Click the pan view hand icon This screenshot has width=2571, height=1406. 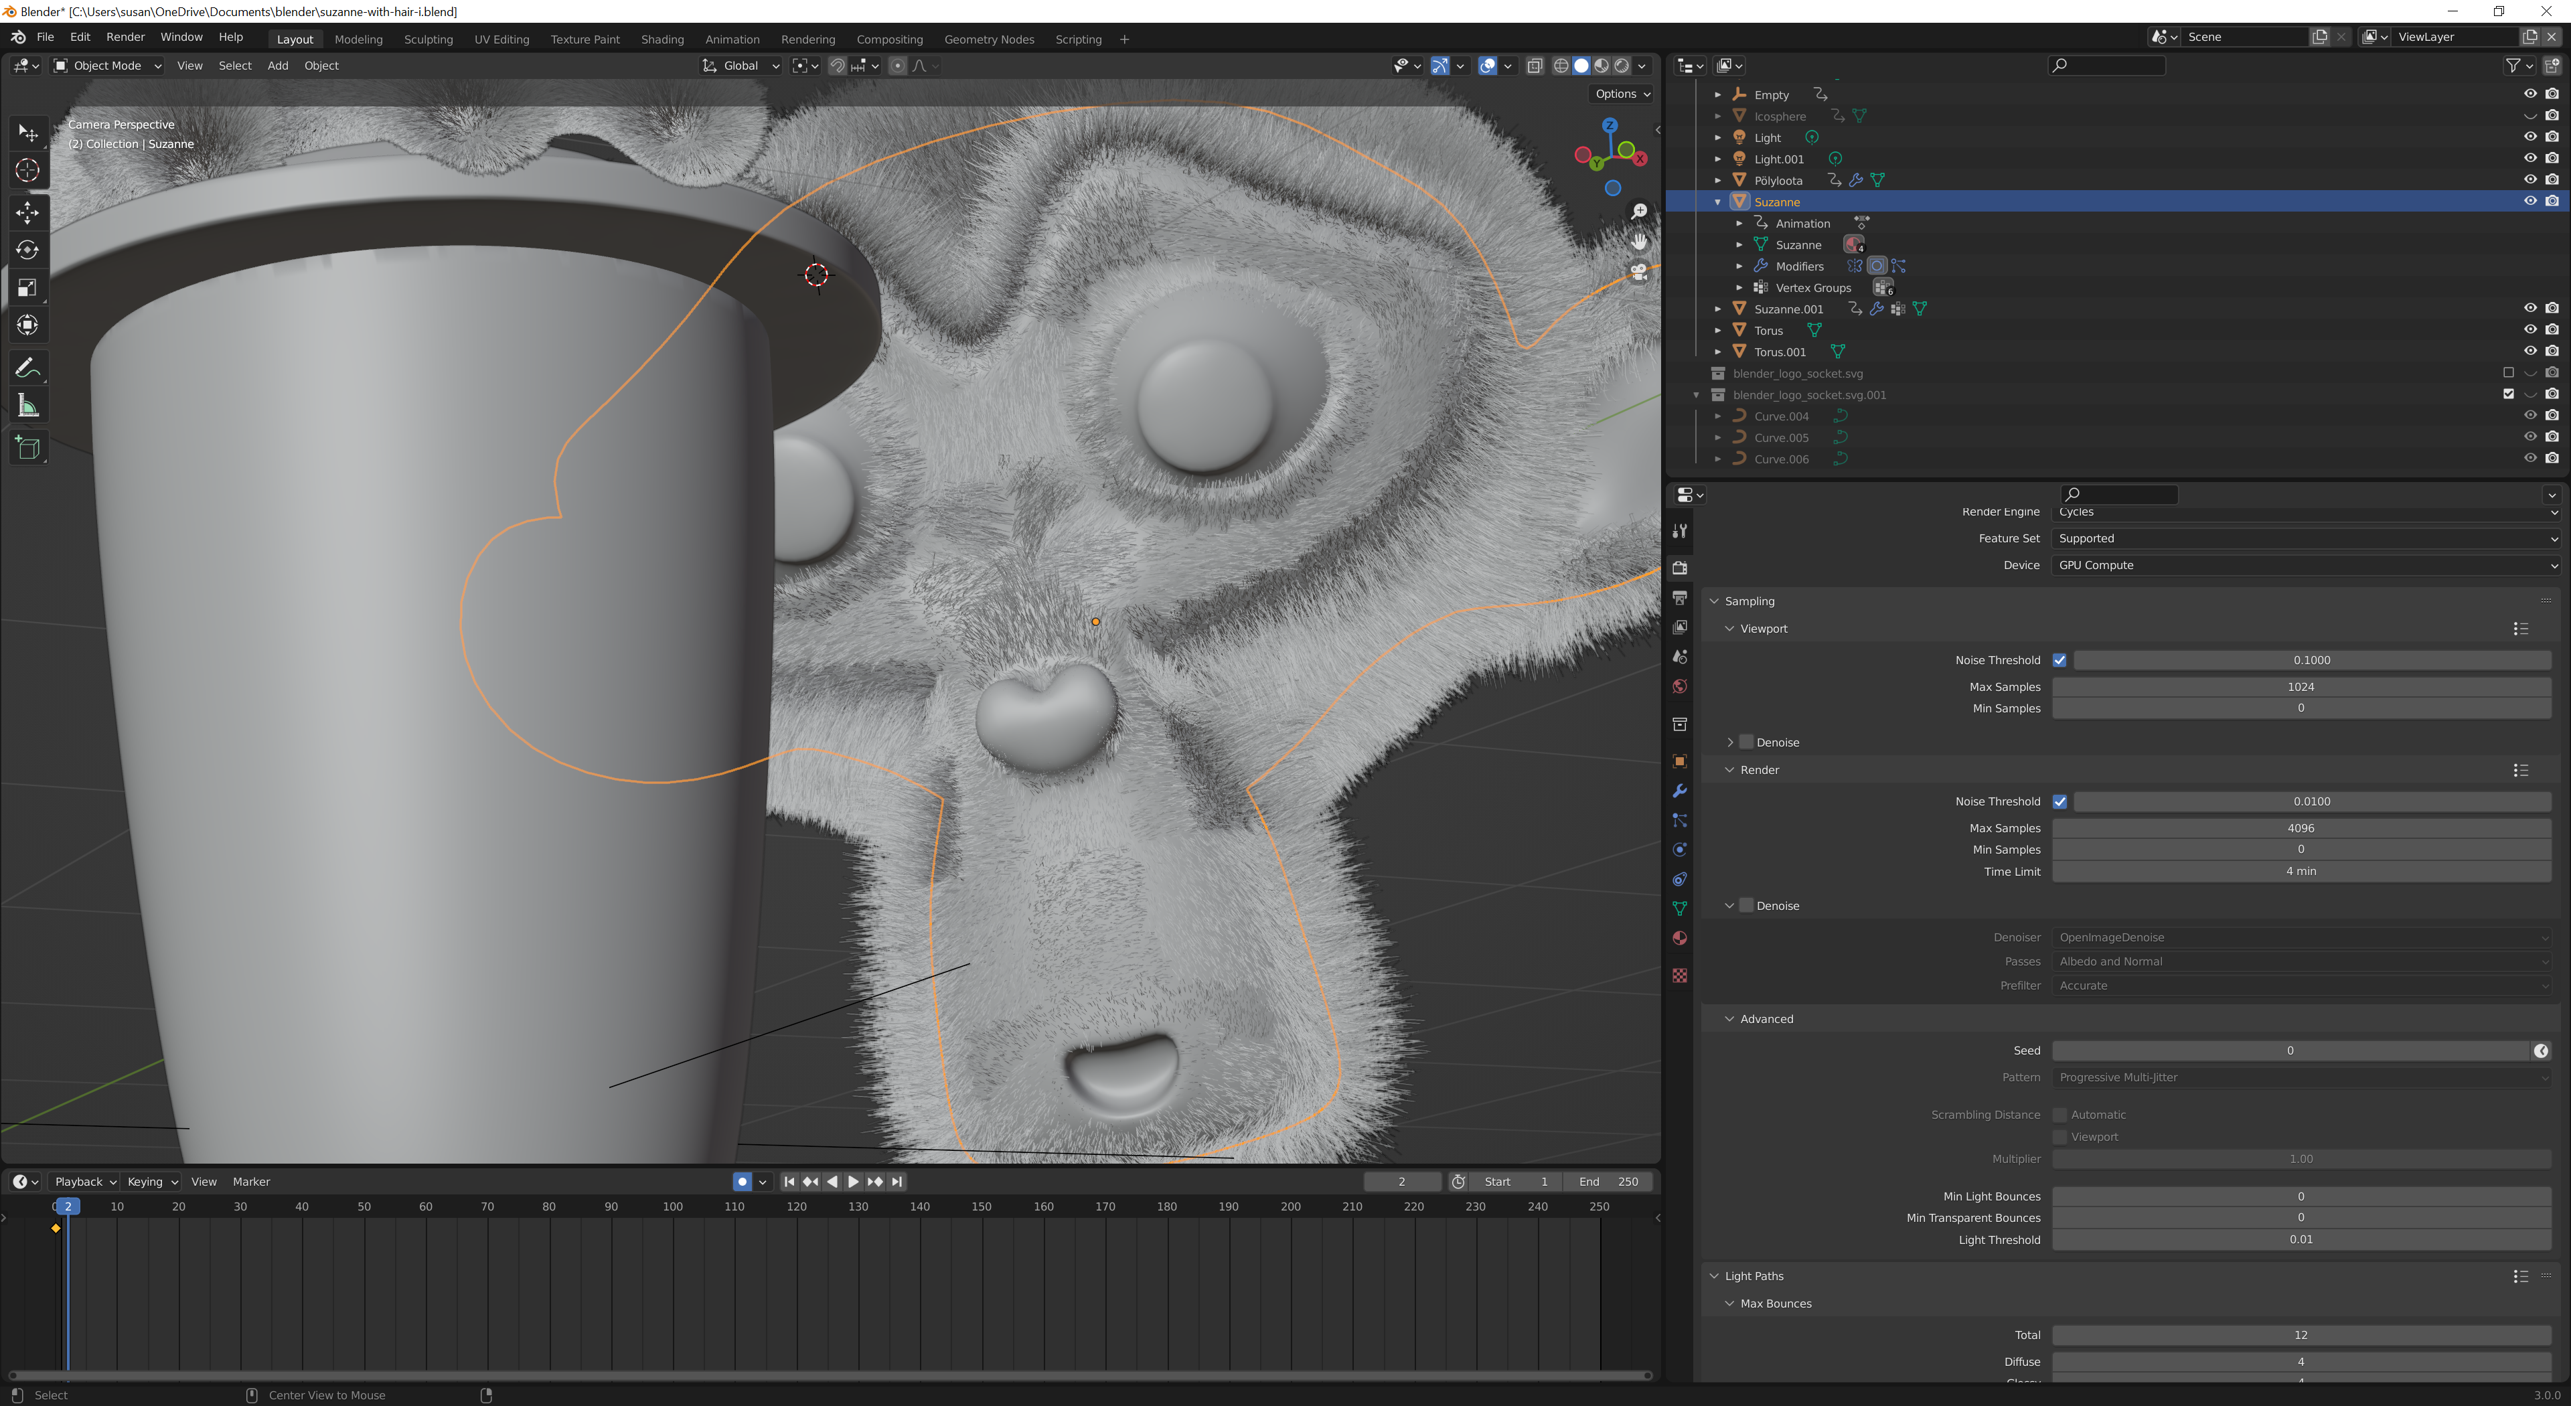1639,242
